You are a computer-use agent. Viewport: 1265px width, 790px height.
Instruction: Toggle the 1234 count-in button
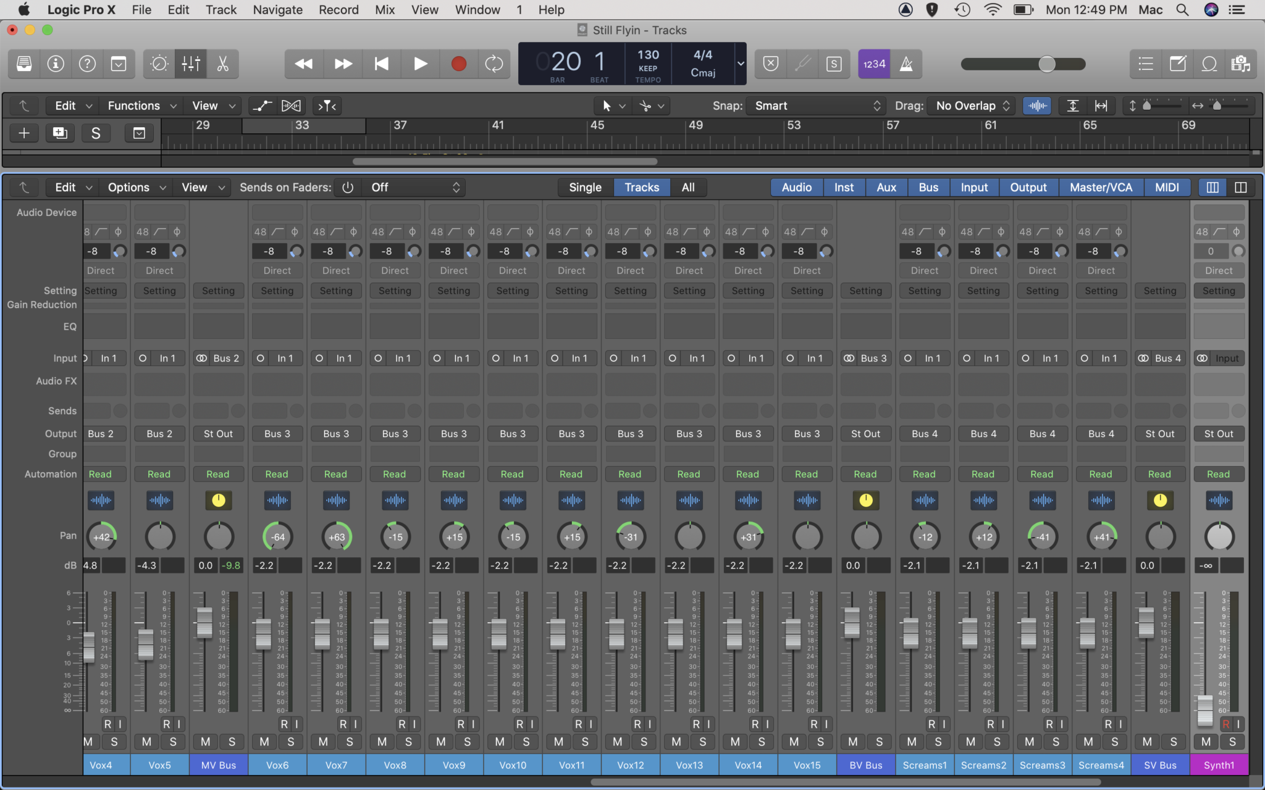[x=873, y=64]
